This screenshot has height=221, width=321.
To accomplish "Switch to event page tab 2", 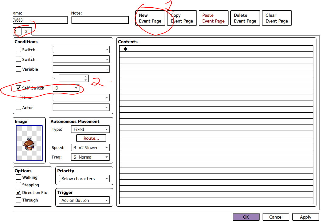I will (x=26, y=31).
